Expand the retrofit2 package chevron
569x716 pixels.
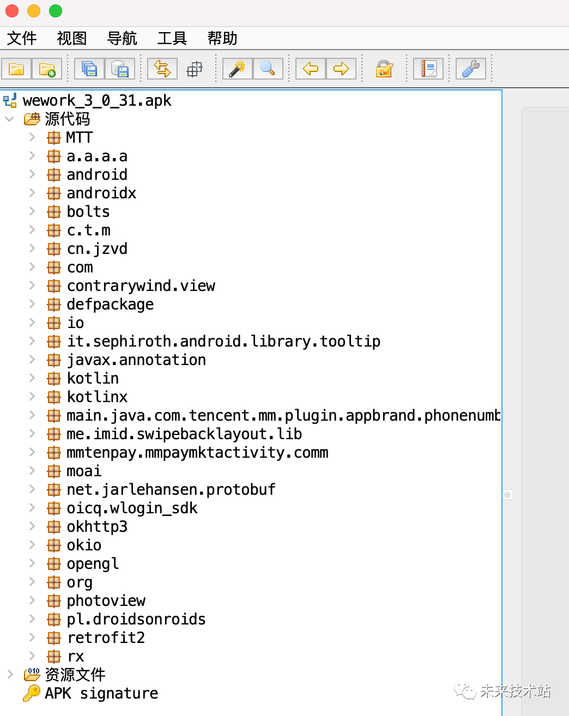tap(32, 638)
